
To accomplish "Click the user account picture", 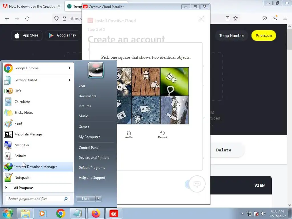I will (96, 70).
